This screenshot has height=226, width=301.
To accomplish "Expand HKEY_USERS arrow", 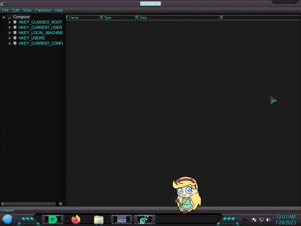I will pos(9,38).
